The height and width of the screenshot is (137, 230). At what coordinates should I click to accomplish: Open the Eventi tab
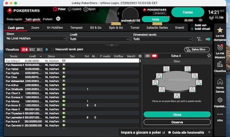(x=179, y=28)
